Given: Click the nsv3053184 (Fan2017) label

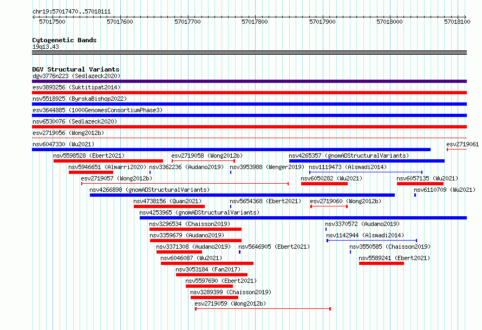Looking at the screenshot, I should click(x=208, y=269).
